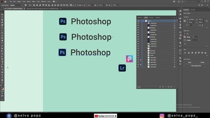Select the Hand tool
This screenshot has width=210, height=118.
[x=2, y=80]
